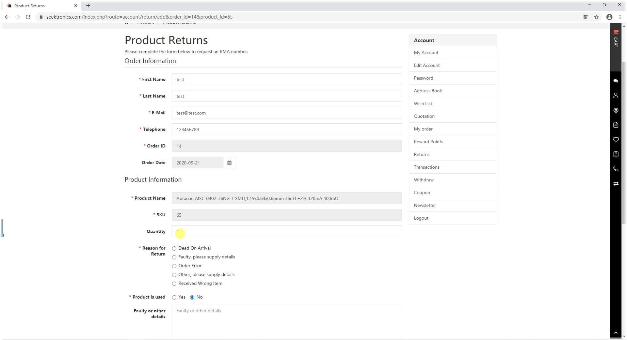Screen dimensions: 627x340
Task: Click the Order Date text field
Action: [198, 162]
